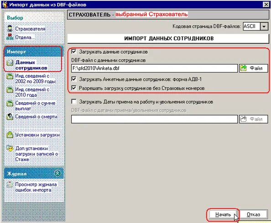This screenshot has width=271, height=223.
Task: Click the disabled Файл button for dates
Action: click(253, 119)
